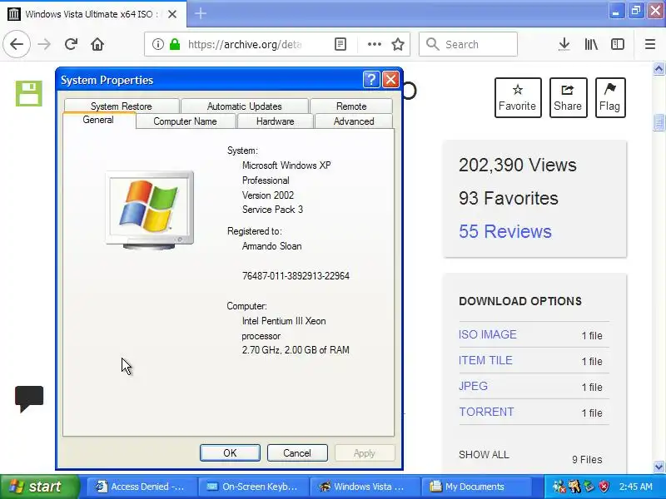Reload the archive.org page
The image size is (666, 499).
[x=71, y=44]
